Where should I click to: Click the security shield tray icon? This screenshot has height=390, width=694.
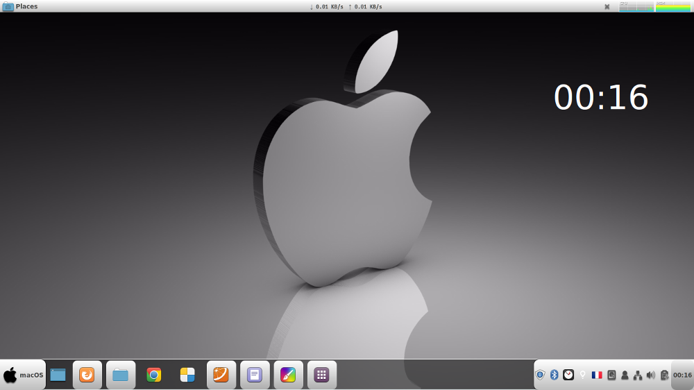[x=540, y=375]
